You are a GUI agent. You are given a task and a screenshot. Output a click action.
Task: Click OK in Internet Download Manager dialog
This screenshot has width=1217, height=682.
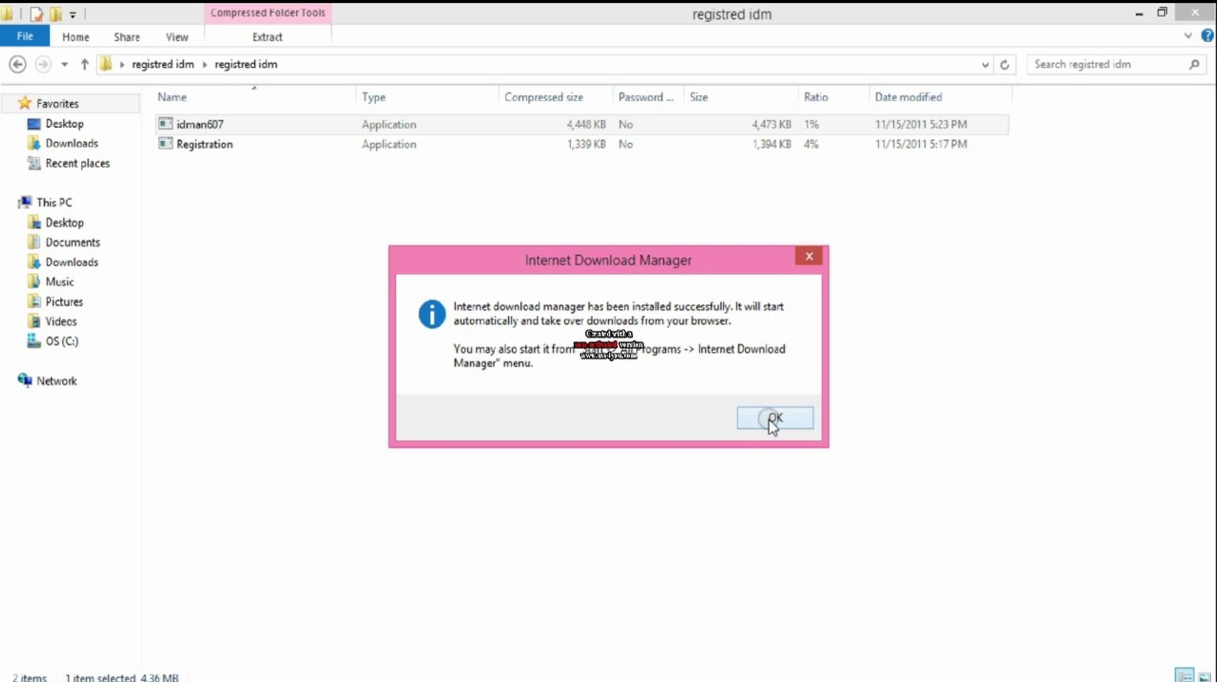(x=775, y=418)
